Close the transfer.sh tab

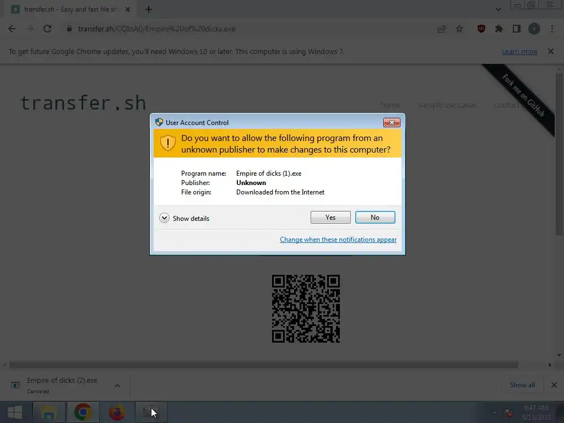tap(128, 9)
